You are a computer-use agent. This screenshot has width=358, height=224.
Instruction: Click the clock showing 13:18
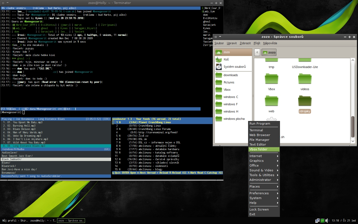(344, 221)
